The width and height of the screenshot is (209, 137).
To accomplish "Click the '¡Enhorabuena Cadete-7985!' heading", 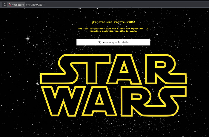I will [x=113, y=22].
